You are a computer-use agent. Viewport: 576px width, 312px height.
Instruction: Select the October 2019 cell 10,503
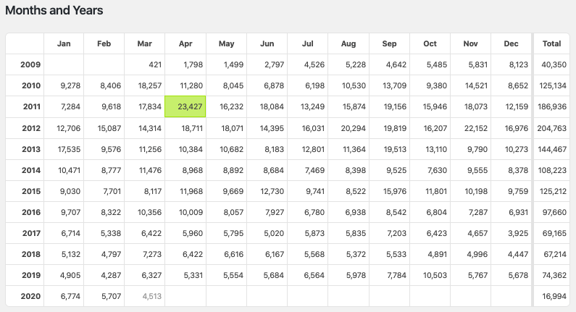tap(430, 274)
